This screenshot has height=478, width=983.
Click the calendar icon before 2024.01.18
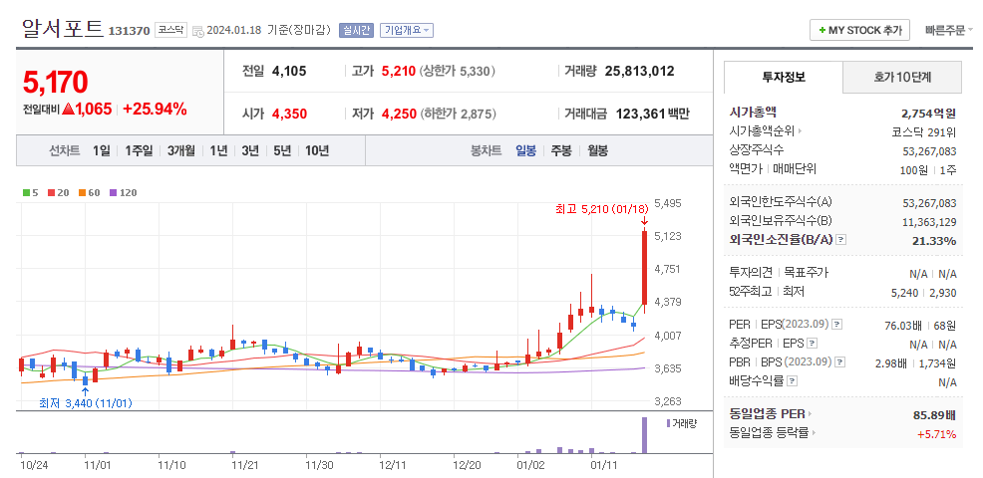[x=197, y=31]
